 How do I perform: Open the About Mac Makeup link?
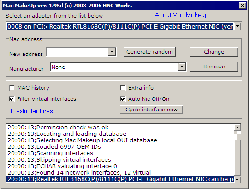[181, 15]
